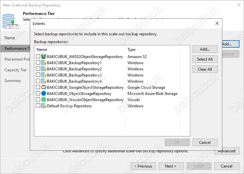Image resolution: width=244 pixels, height=174 pixels.
Task: Click the BackupRepository2 Windows server icon
Action: [44, 69]
